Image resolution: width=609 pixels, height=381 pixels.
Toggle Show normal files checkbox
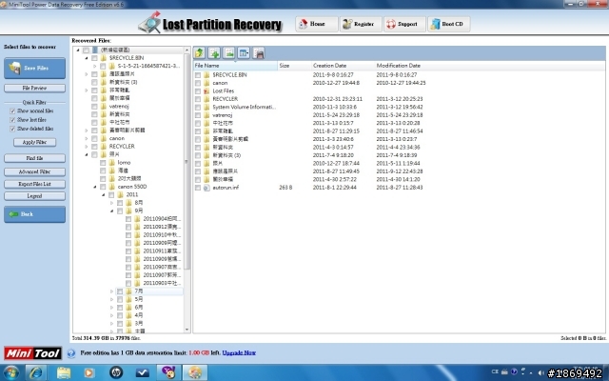pos(12,111)
